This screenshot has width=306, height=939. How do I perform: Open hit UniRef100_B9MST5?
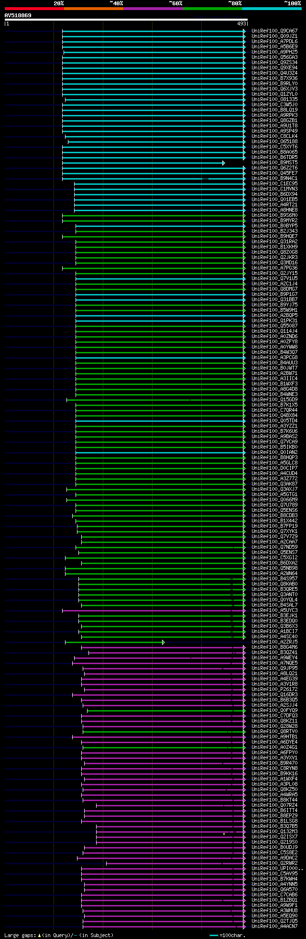(274, 163)
